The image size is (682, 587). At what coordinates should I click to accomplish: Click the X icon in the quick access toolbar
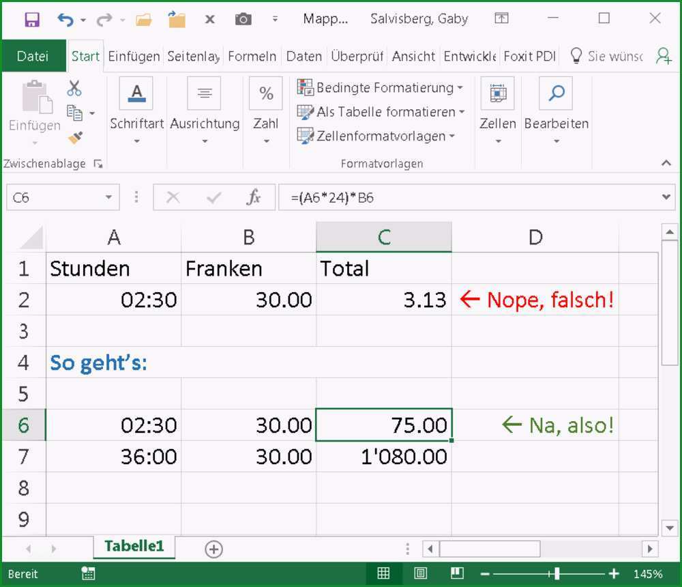209,19
